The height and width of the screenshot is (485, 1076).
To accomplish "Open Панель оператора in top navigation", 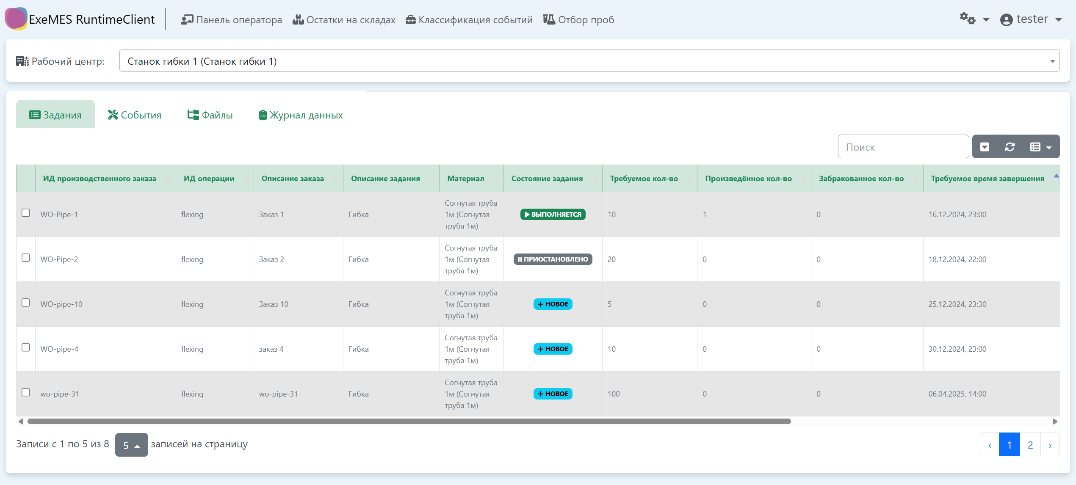I will click(x=231, y=19).
